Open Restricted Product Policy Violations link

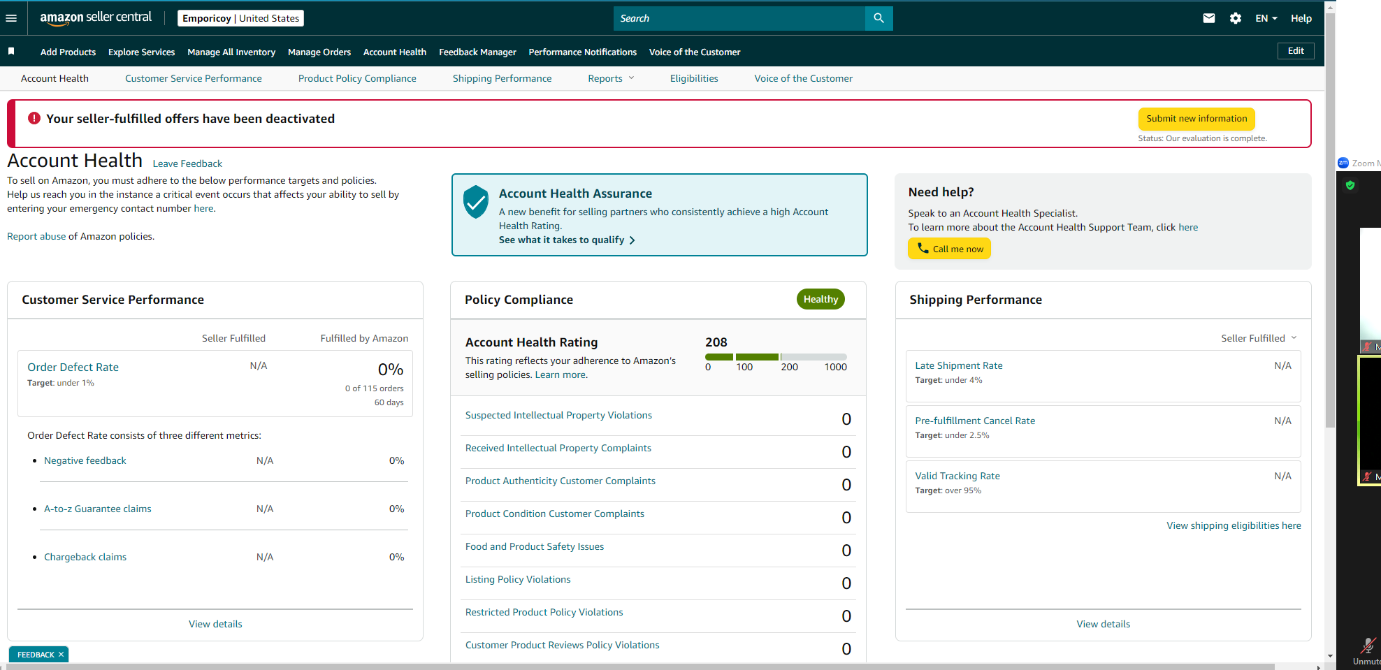544,612
